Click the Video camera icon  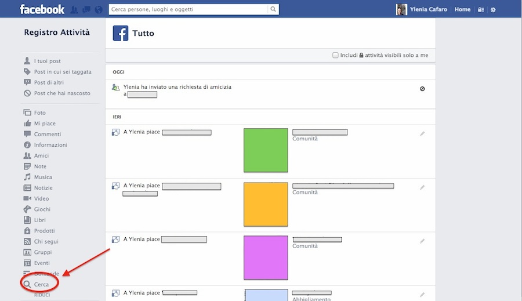tap(27, 198)
